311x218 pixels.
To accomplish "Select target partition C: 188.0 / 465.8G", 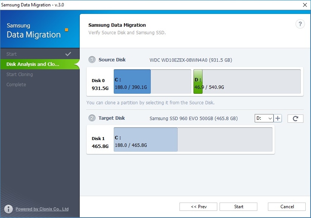I will coord(193,140).
